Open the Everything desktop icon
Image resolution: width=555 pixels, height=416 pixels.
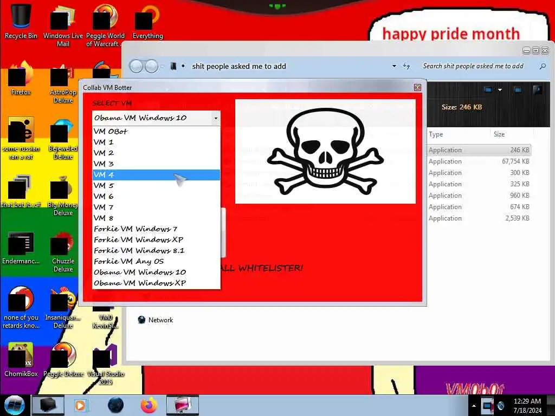coord(147,21)
